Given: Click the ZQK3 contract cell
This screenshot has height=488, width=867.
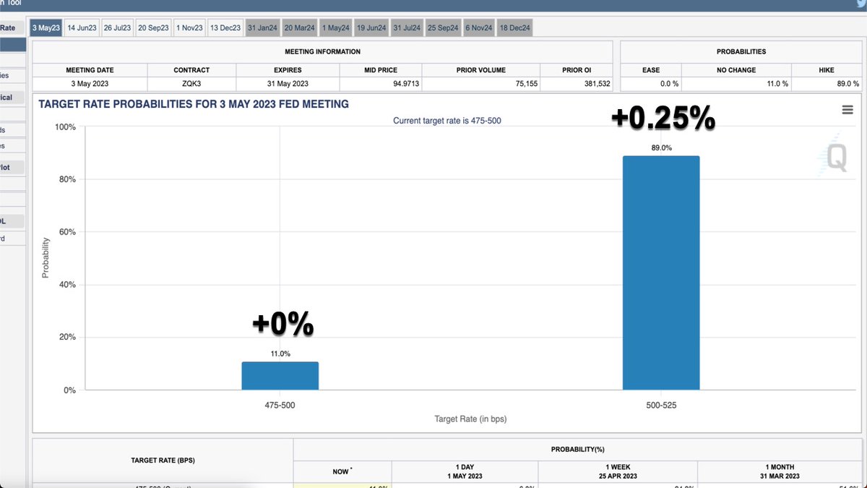Looking at the screenshot, I should coord(191,84).
